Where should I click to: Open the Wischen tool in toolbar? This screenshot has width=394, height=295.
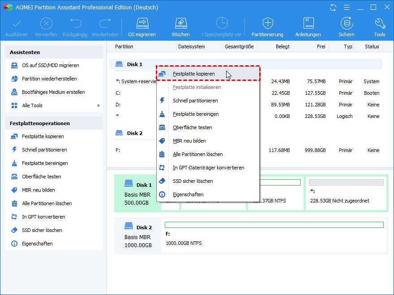[181, 27]
